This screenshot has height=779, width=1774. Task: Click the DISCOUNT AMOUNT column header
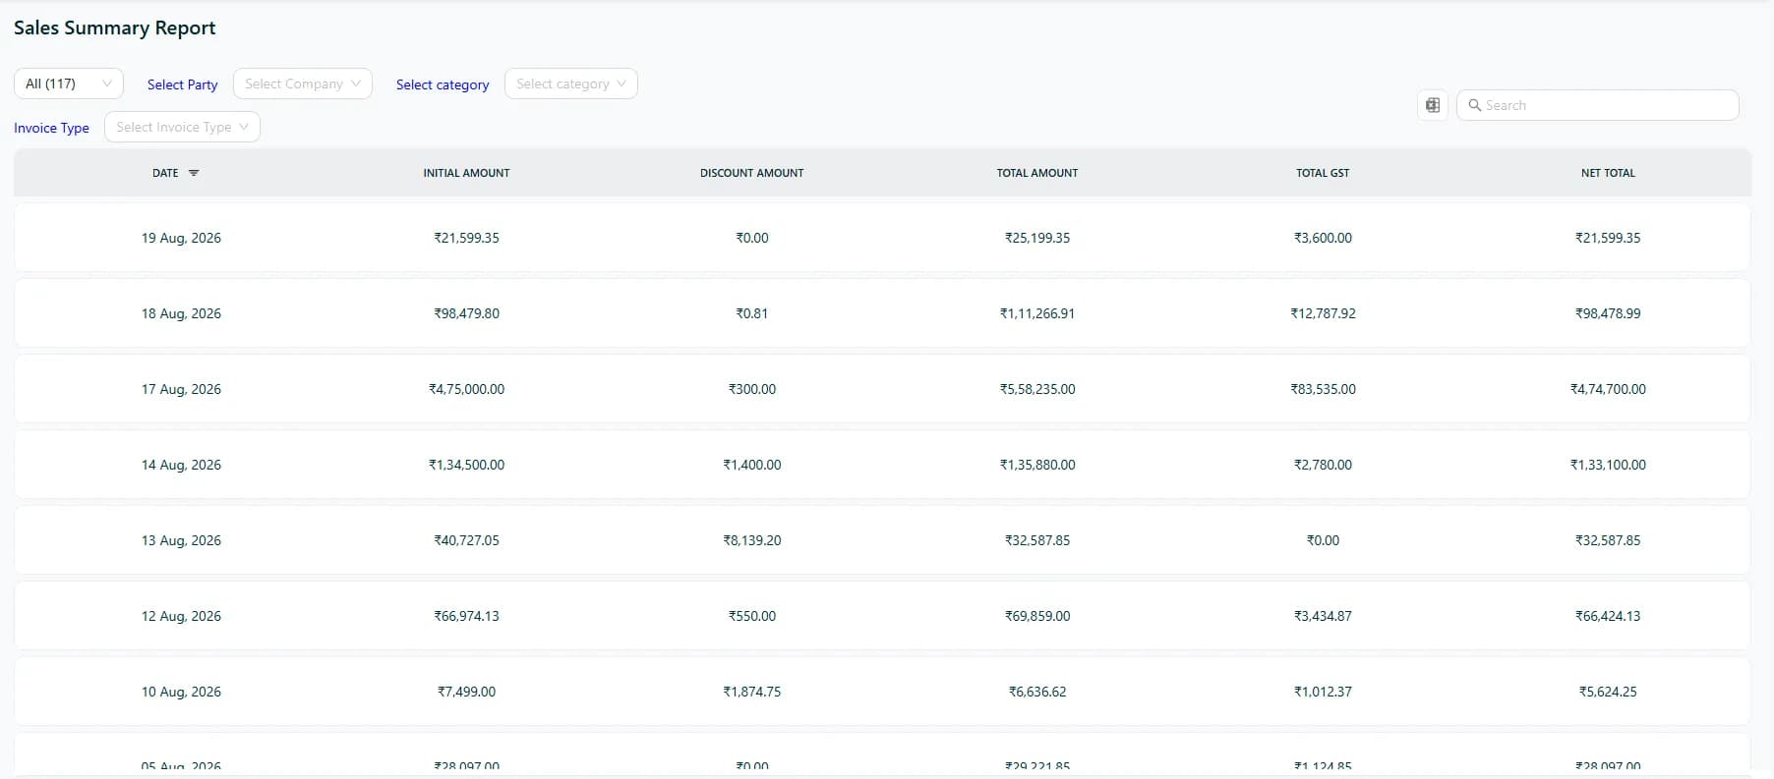752,173
